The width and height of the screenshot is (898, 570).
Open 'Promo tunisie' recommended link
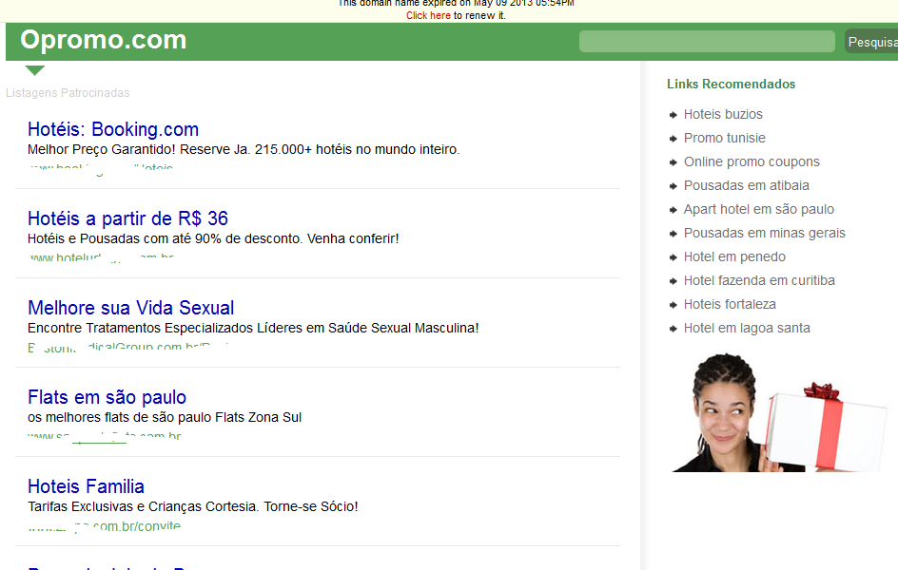(x=725, y=138)
